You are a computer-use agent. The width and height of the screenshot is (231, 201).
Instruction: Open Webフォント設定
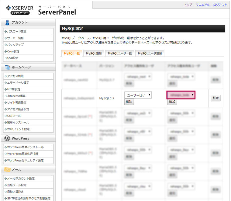28,129
